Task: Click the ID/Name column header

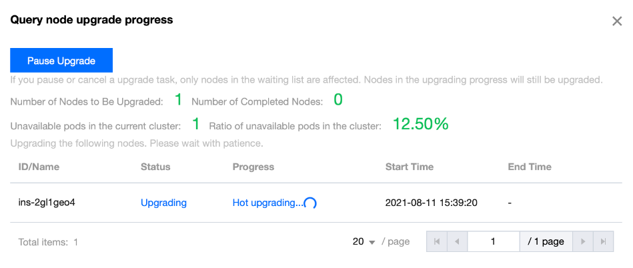Action: [x=40, y=167]
